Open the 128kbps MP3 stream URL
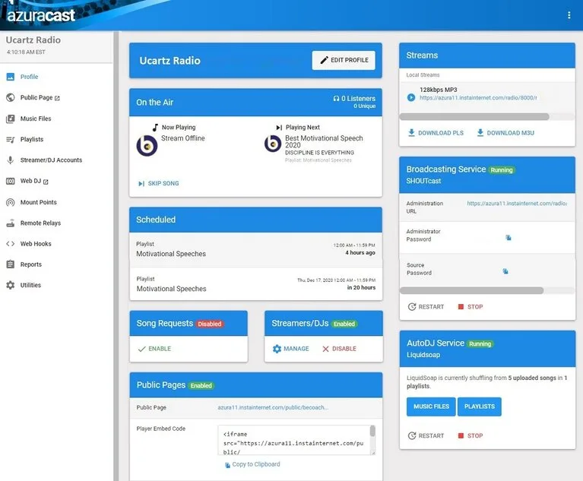Screen dimensions: 583x481 pyautogui.click(x=478, y=98)
